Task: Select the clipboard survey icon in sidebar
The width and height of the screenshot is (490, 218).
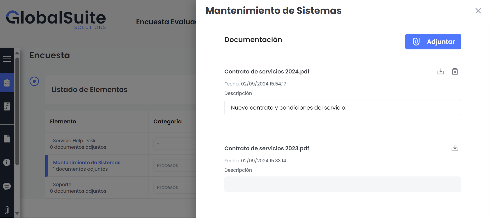Action: 7,83
